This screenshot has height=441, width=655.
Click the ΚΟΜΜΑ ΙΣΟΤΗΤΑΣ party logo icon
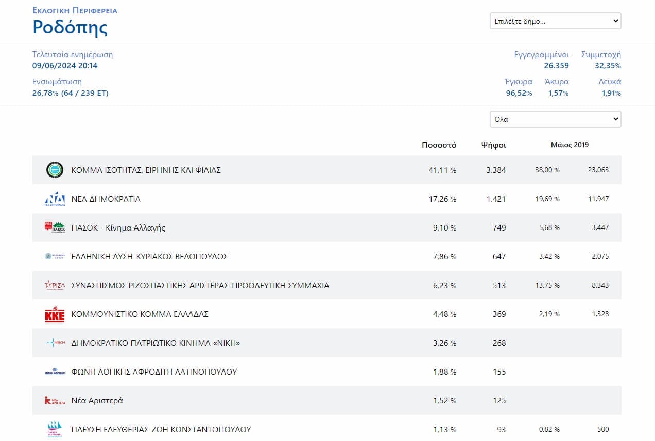(x=55, y=170)
